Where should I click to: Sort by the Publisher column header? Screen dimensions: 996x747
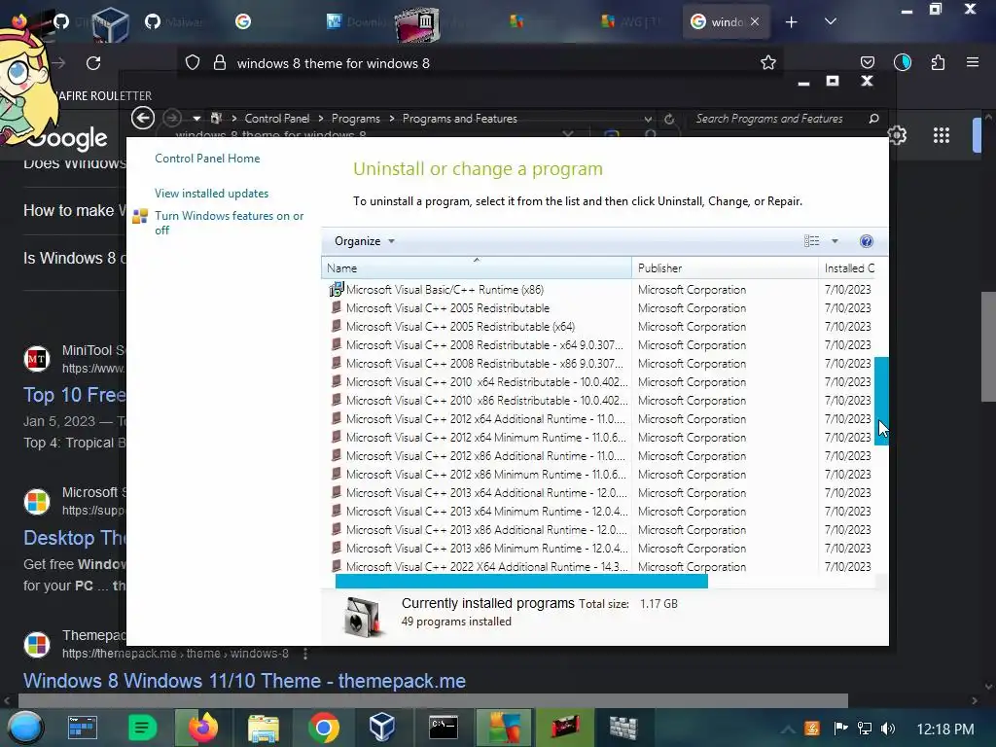tap(725, 268)
